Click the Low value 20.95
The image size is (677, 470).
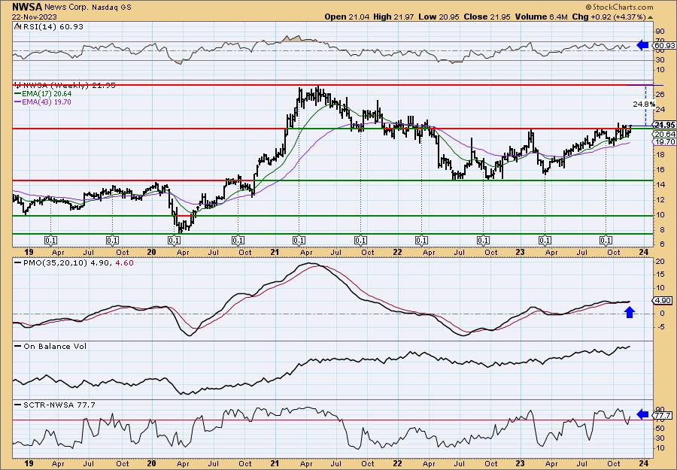tap(449, 17)
